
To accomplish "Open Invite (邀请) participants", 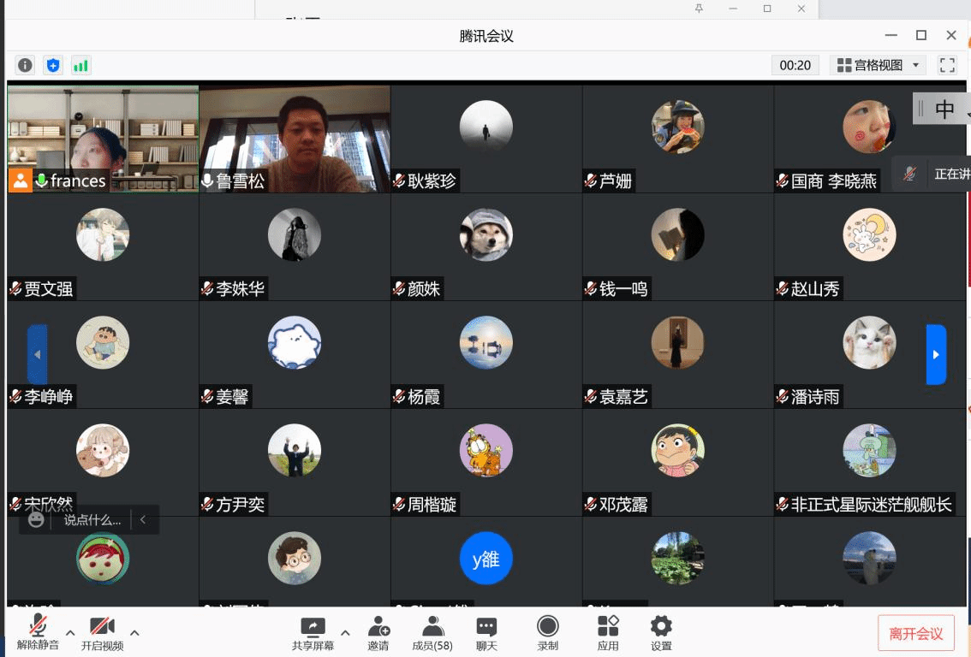I will tap(378, 633).
